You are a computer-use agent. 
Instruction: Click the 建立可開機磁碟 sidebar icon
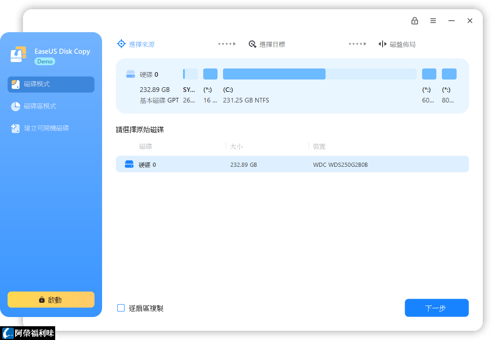16,129
